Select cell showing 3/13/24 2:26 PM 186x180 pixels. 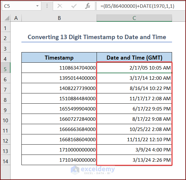134,160
